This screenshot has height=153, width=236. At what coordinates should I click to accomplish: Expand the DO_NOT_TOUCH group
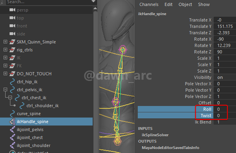tap(5, 73)
